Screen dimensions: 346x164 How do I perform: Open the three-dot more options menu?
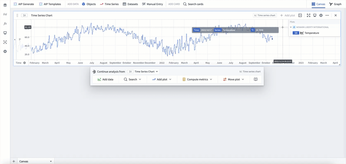[327, 15]
